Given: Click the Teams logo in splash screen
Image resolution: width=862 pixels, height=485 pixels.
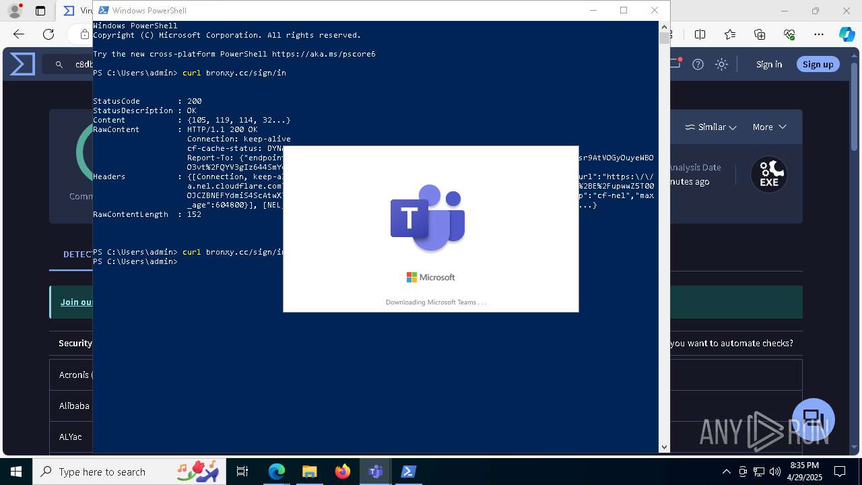Looking at the screenshot, I should coord(428,218).
